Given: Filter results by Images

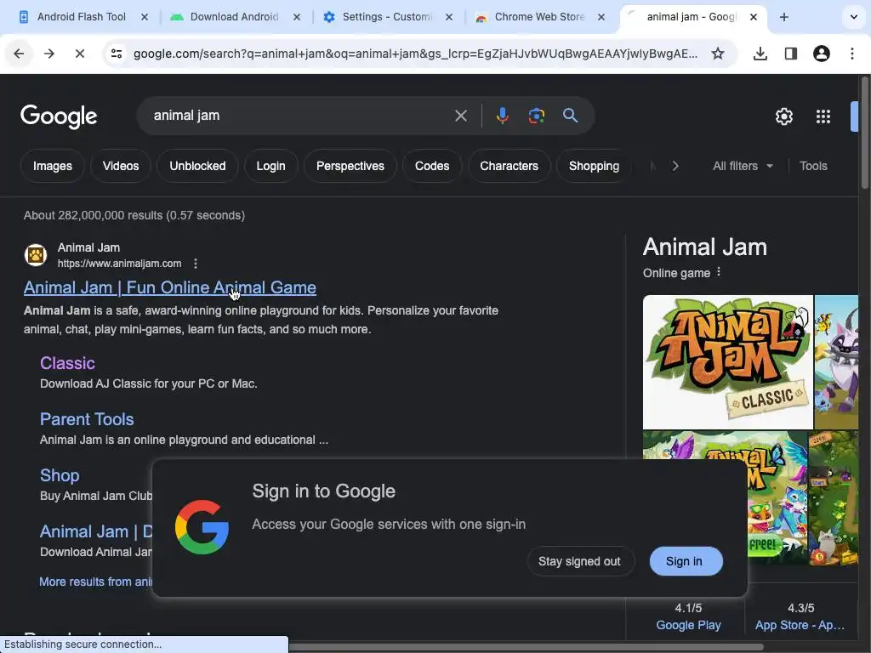Looking at the screenshot, I should 52,166.
